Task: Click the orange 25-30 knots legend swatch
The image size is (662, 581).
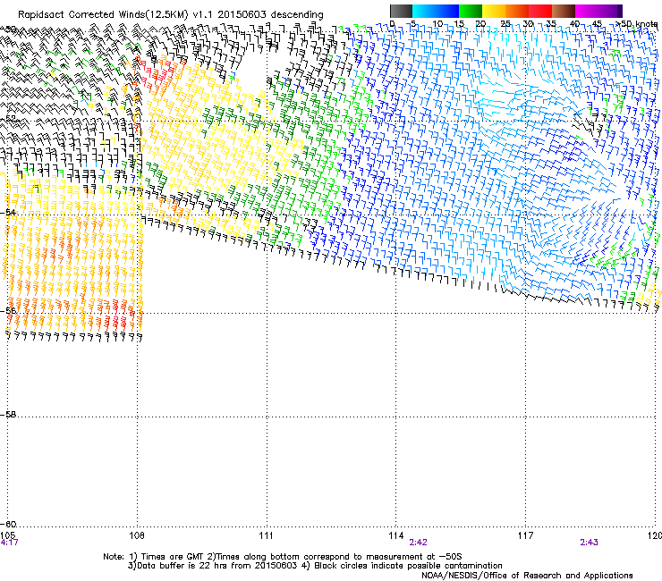Action: (x=517, y=11)
